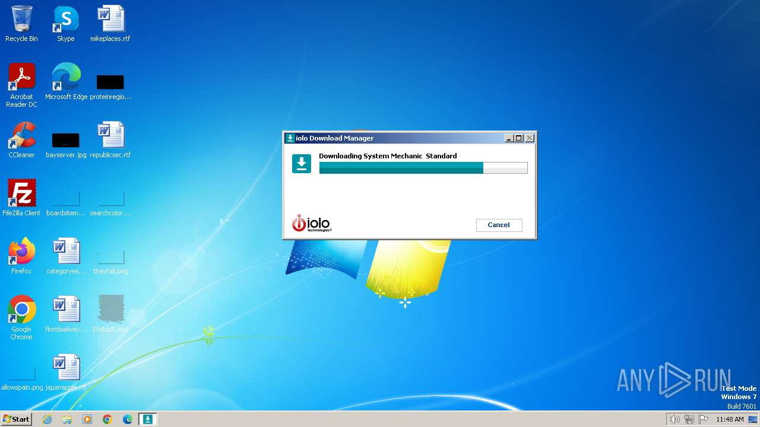Select Acrobat Reader DC shortcut
The height and width of the screenshot is (427, 760).
coord(21,85)
